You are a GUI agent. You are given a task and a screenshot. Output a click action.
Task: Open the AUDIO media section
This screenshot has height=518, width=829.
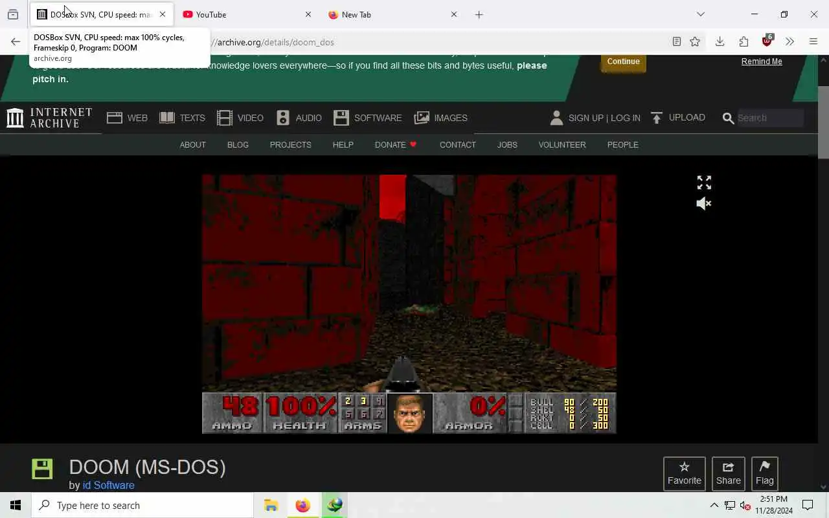[x=299, y=118]
